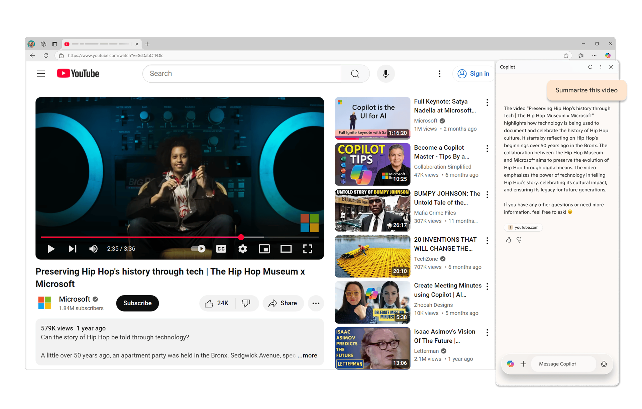642x409 pixels.
Task: Open the Microsoft channel name link
Action: pos(75,299)
